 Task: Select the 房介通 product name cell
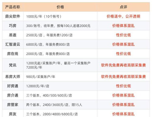(x=13, y=95)
